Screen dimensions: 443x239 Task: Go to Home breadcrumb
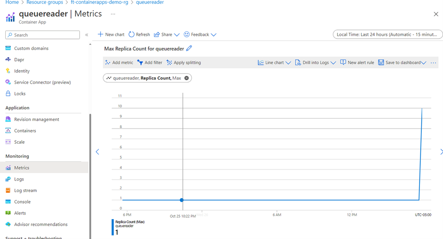pos(12,2)
